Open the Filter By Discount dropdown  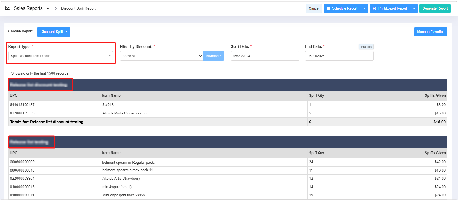coord(161,56)
